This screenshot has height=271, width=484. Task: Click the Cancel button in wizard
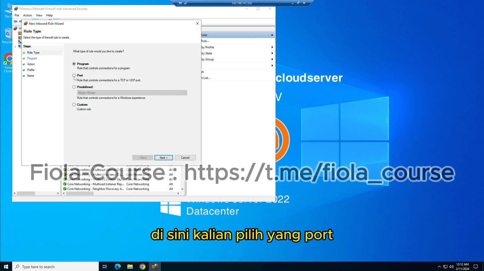click(x=185, y=158)
